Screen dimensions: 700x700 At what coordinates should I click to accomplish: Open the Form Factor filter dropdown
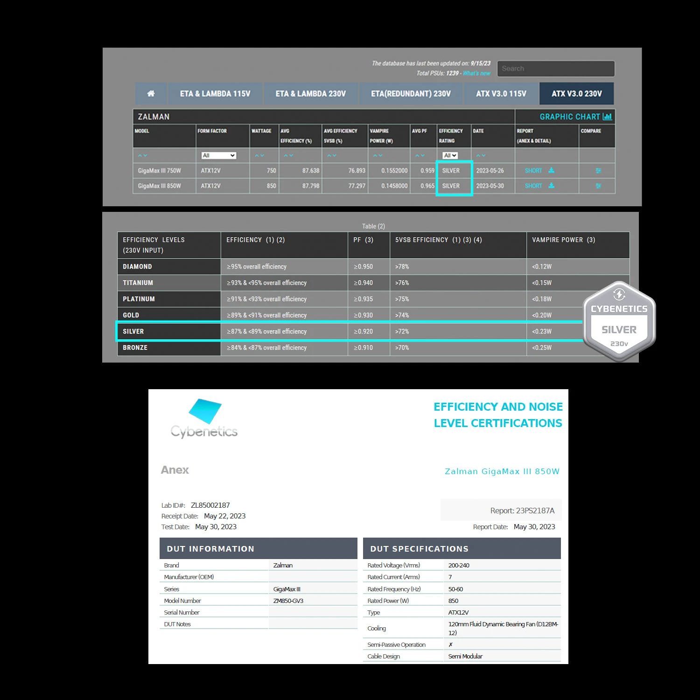click(x=218, y=155)
